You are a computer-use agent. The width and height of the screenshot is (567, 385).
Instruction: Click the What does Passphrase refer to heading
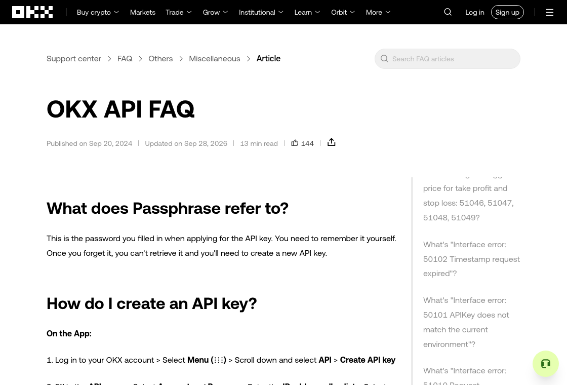(x=168, y=208)
